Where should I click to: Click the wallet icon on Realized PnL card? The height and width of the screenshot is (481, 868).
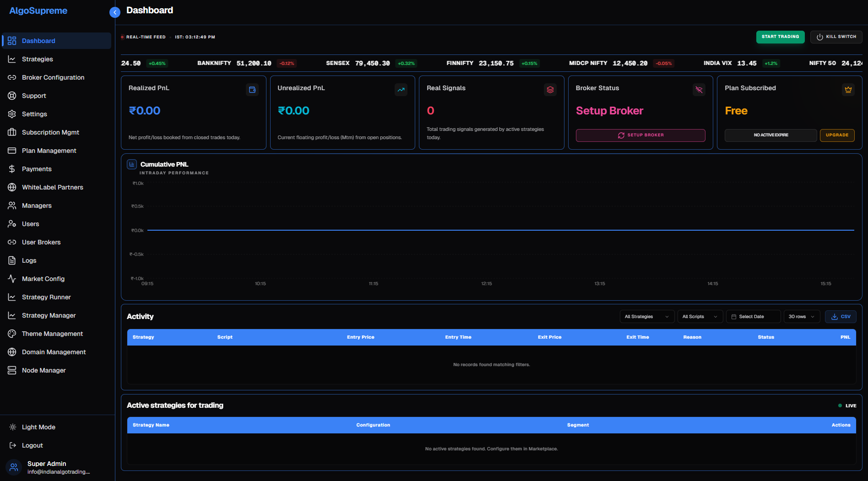coord(252,90)
